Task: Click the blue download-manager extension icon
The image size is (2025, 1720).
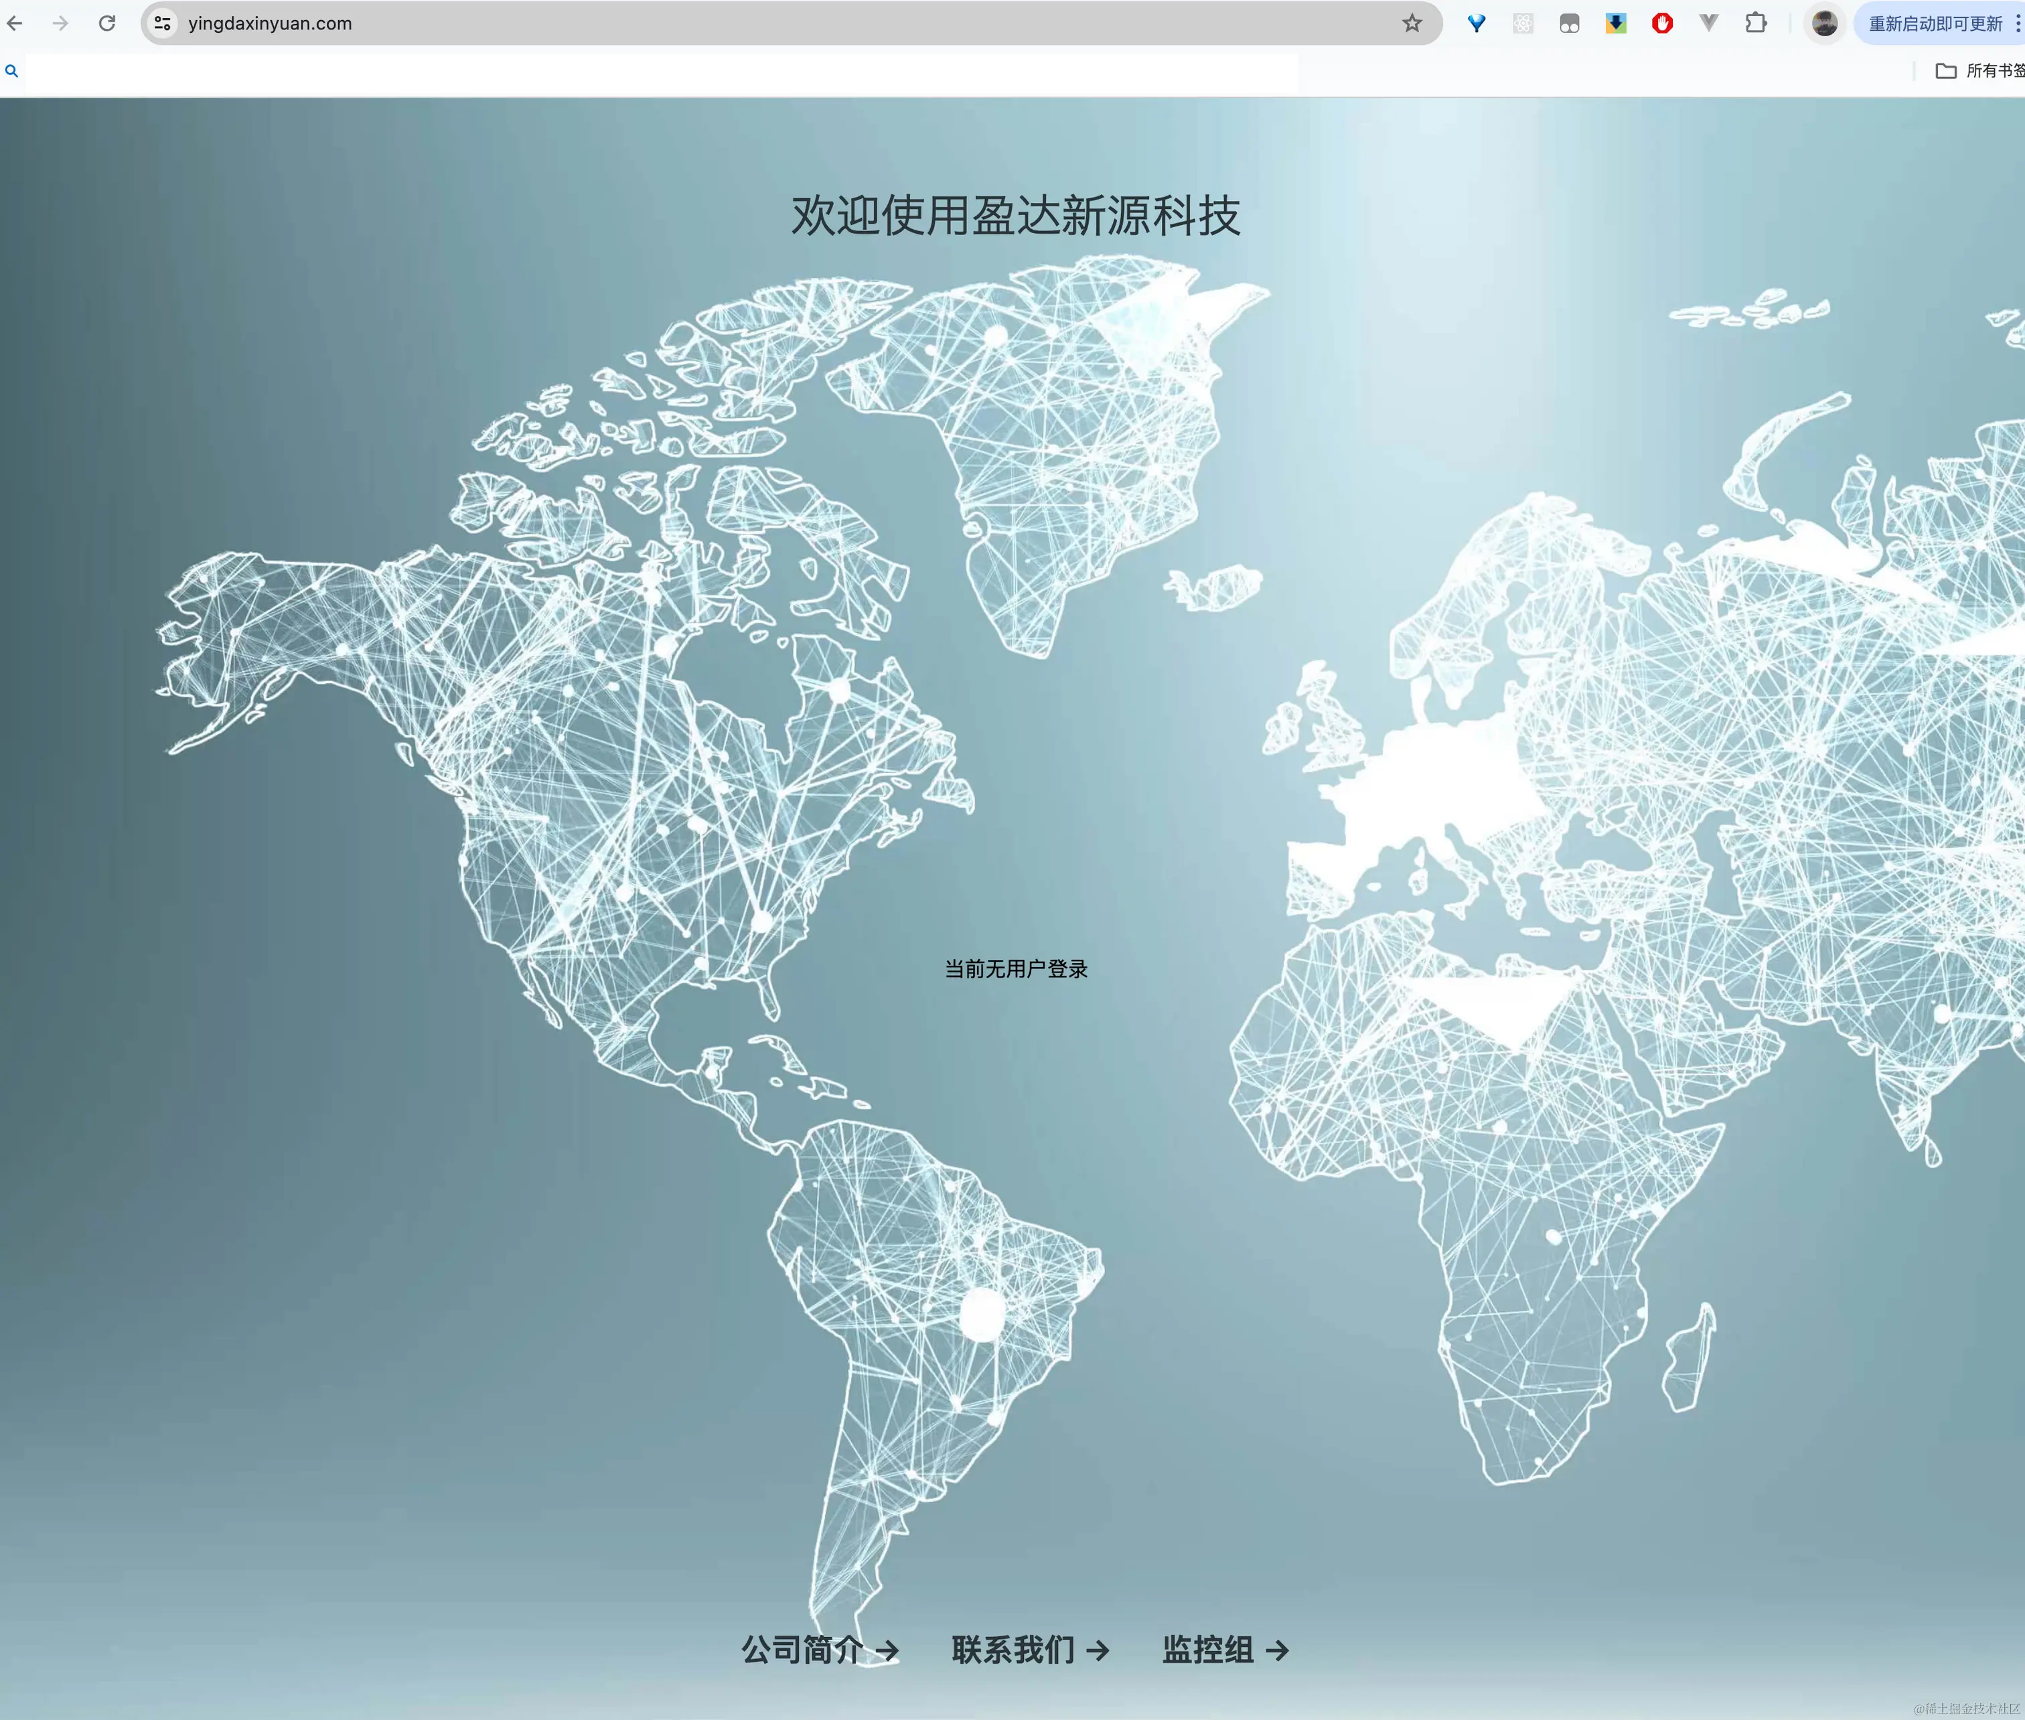Action: pyautogui.click(x=1615, y=22)
